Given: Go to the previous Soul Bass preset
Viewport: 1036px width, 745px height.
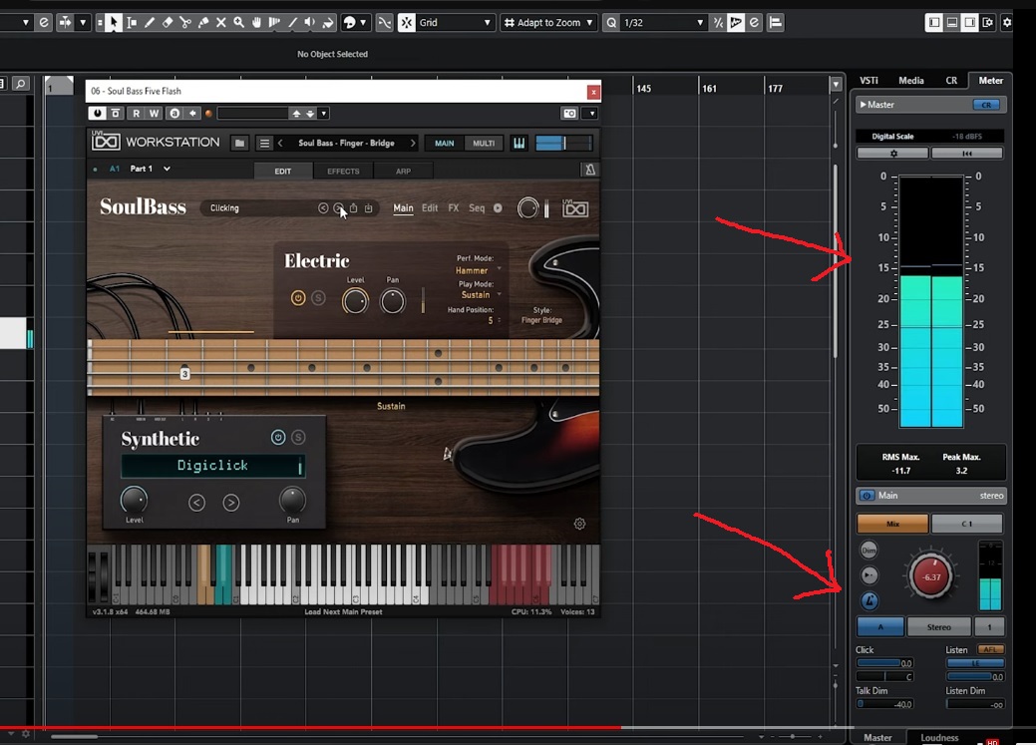Looking at the screenshot, I should 280,143.
